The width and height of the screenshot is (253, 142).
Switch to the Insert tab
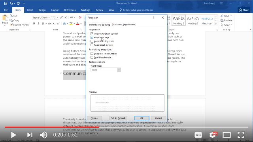pos(30,10)
